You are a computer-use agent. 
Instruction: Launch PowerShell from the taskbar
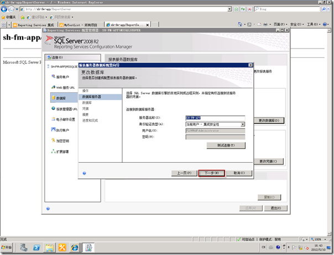[36, 248]
